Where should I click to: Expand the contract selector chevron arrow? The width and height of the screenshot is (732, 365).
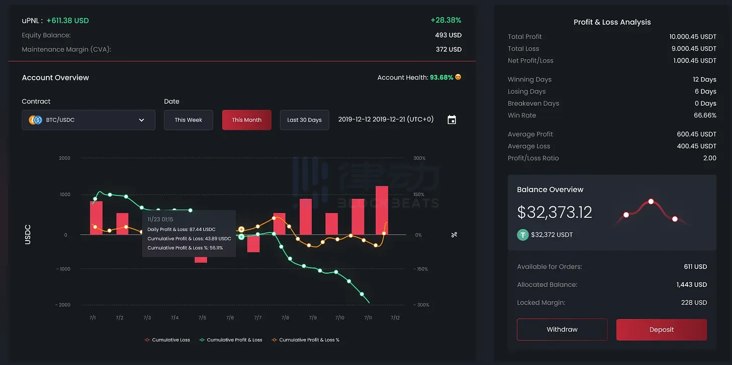click(x=141, y=120)
